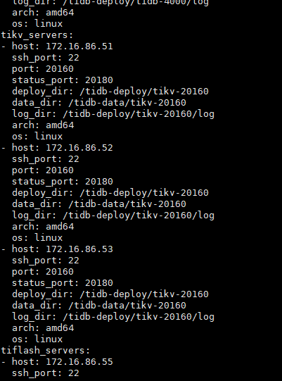Click os: linux line above host 172.16.86.52

point(37,137)
